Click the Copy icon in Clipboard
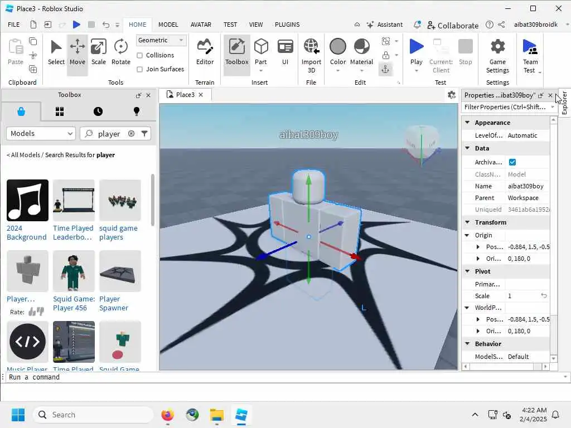Image resolution: width=571 pixels, height=428 pixels. [33, 41]
